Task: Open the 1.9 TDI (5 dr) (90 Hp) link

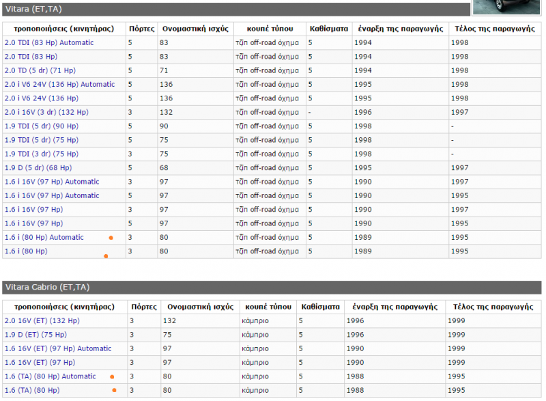Action: tap(42, 126)
